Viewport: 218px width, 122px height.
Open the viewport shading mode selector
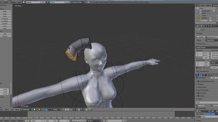pyautogui.click(x=35, y=109)
